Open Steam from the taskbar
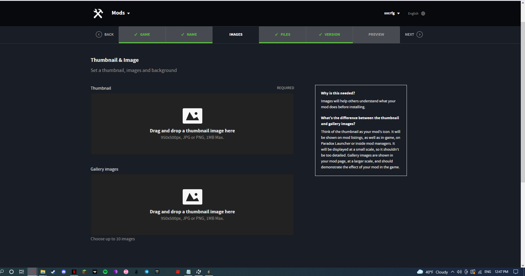 pyautogui.click(x=53, y=272)
